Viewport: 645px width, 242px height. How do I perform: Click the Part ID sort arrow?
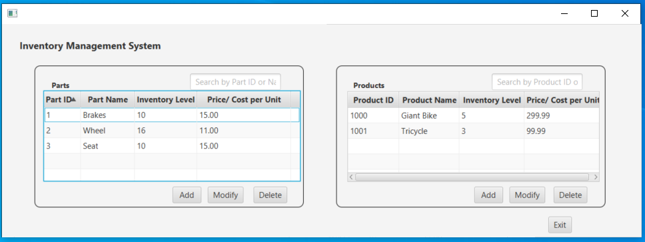click(x=74, y=99)
